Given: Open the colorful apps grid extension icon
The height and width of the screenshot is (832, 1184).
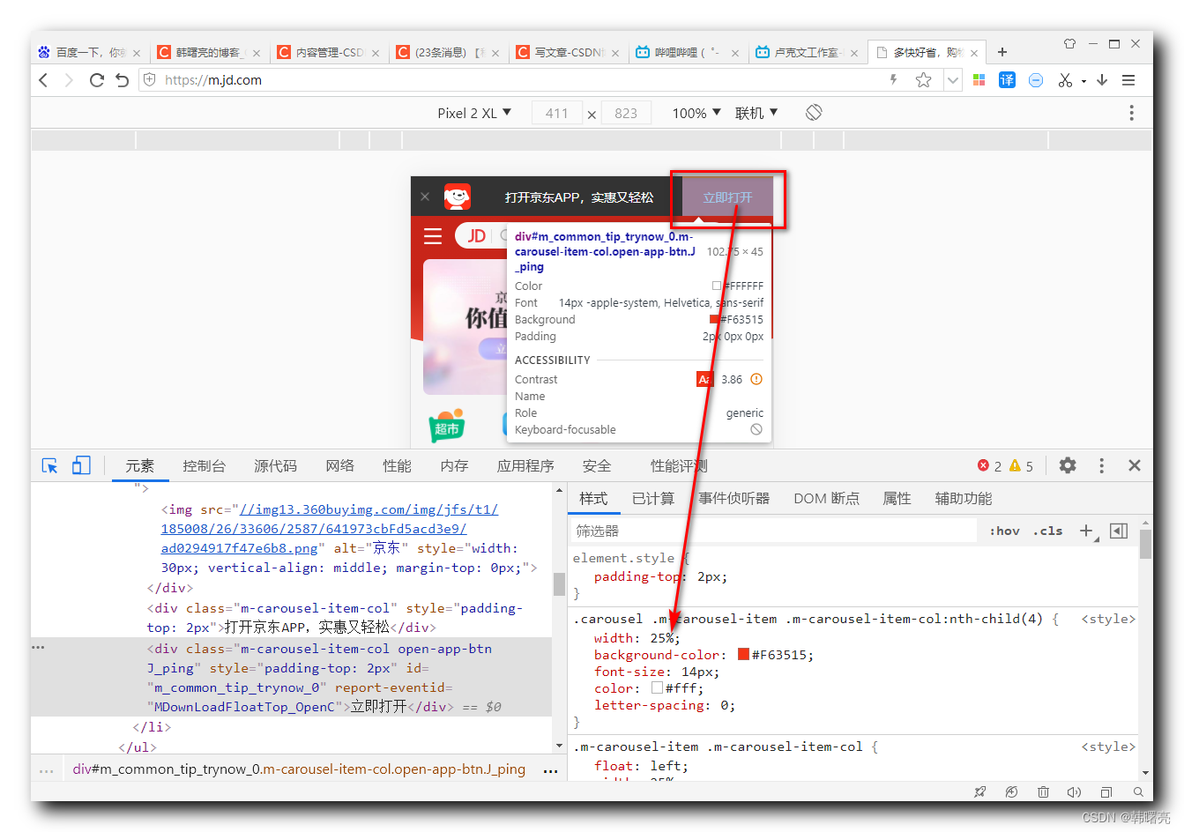Looking at the screenshot, I should tap(979, 80).
